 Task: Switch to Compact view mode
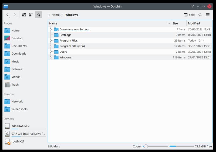pos(31,15)
